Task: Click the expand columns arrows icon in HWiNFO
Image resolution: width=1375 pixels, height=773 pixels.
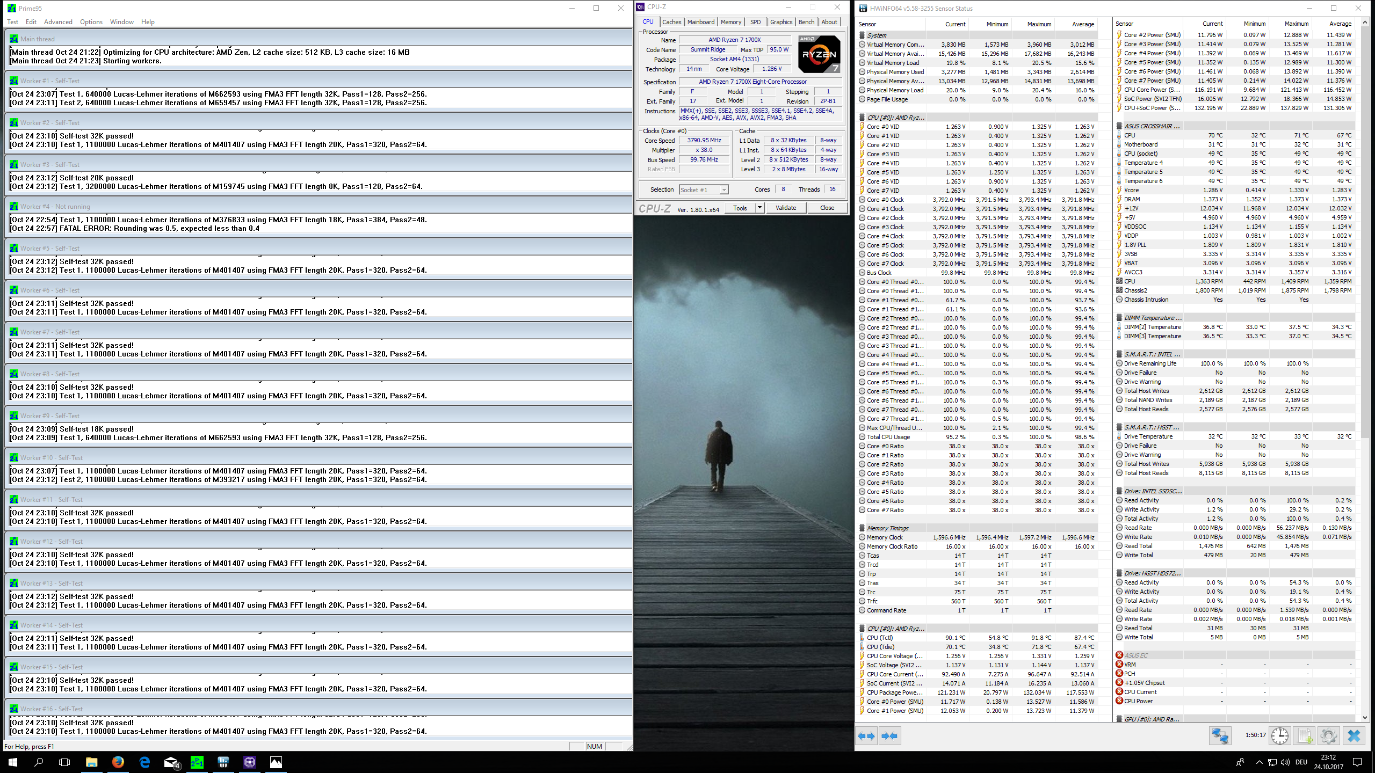Action: (x=866, y=736)
